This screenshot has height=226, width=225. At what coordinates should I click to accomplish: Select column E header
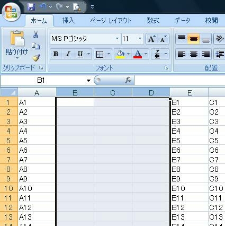point(189,92)
